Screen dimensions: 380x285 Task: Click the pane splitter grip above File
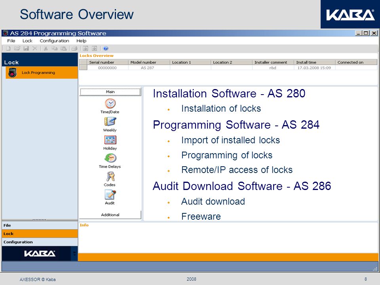click(39, 220)
